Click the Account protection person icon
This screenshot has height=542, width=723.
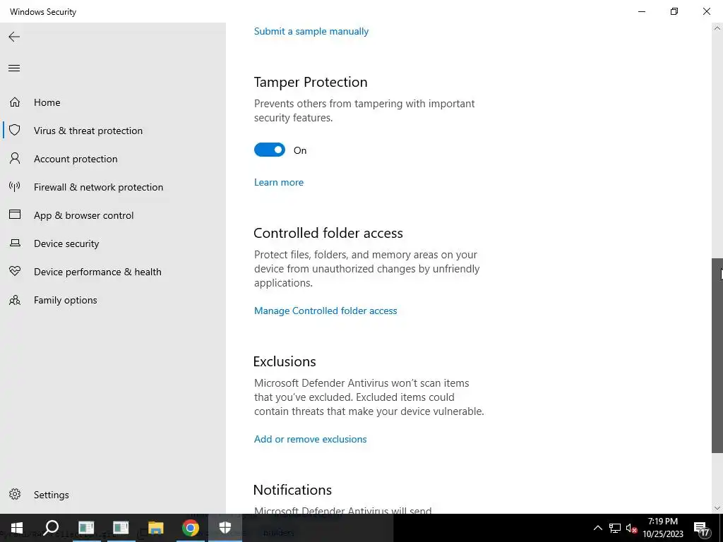pos(15,159)
